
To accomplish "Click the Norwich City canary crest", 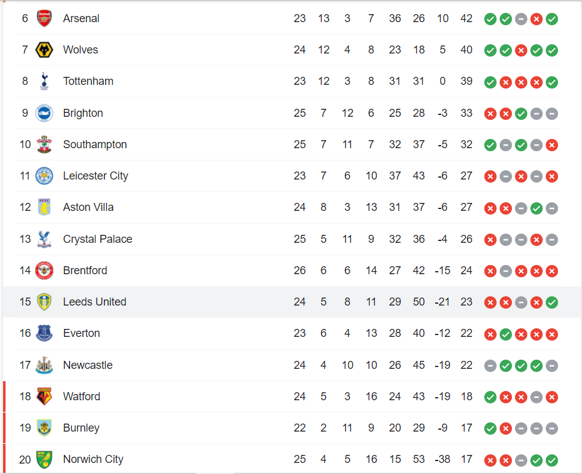I will [x=44, y=459].
